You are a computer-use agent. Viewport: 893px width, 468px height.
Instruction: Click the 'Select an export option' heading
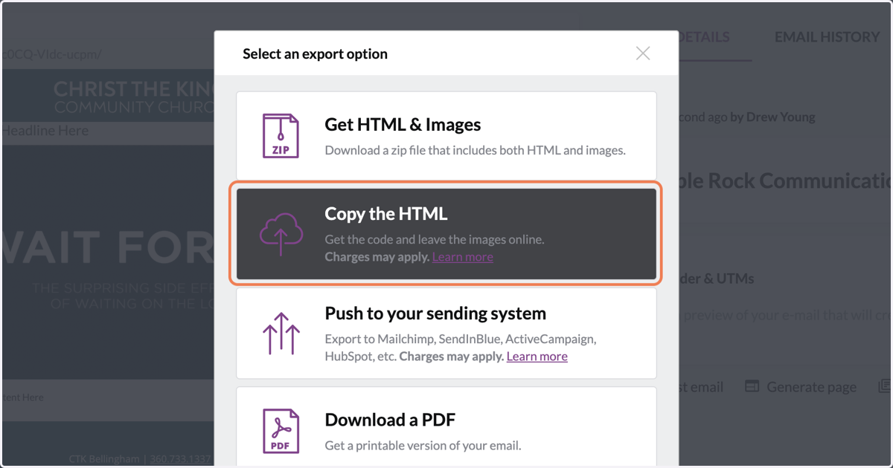(315, 54)
